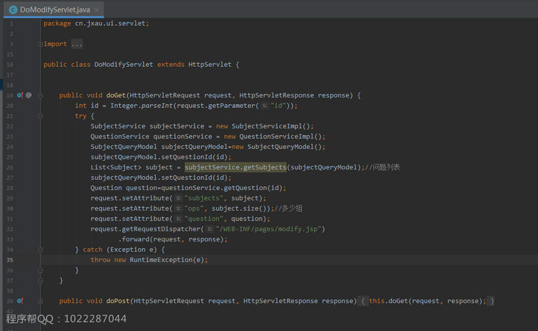The height and width of the screenshot is (331, 538).
Task: Expand the folded import block marker
Action: click(x=40, y=44)
